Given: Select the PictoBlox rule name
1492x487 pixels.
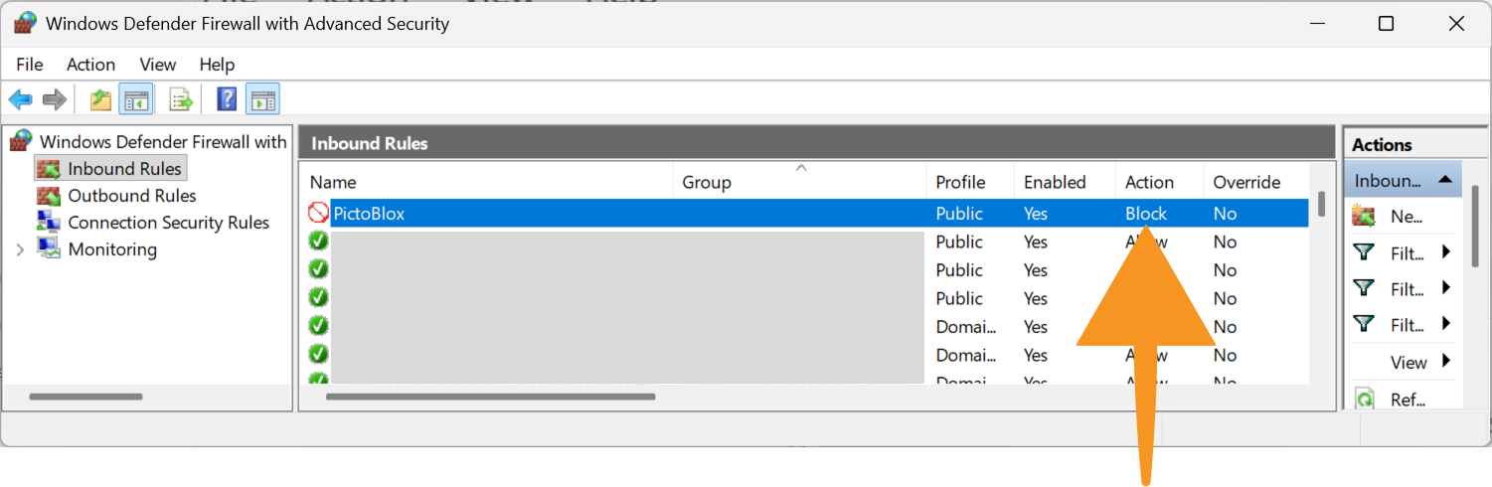Looking at the screenshot, I should coord(369,214).
